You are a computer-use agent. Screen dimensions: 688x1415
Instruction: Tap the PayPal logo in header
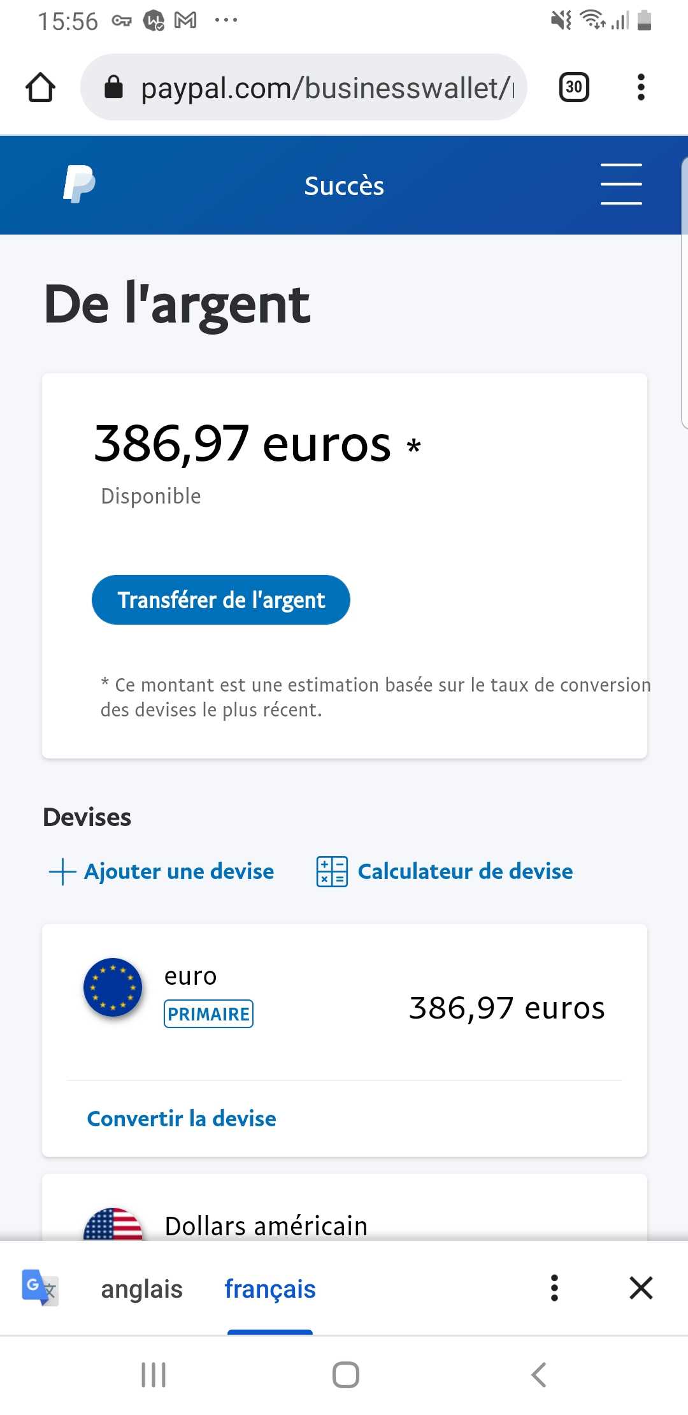click(x=79, y=185)
